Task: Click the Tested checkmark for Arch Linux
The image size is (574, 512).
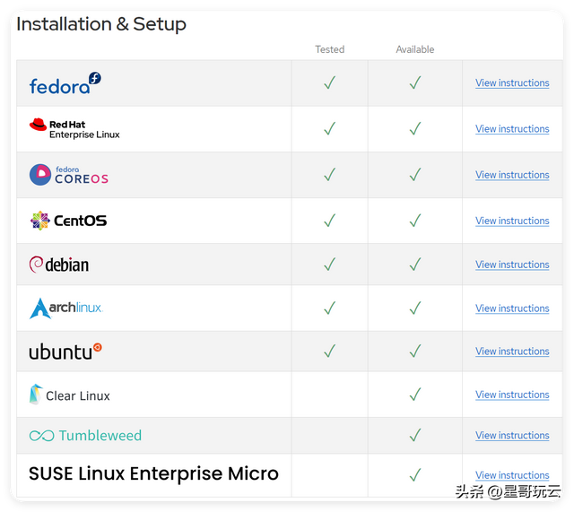Action: pos(330,308)
